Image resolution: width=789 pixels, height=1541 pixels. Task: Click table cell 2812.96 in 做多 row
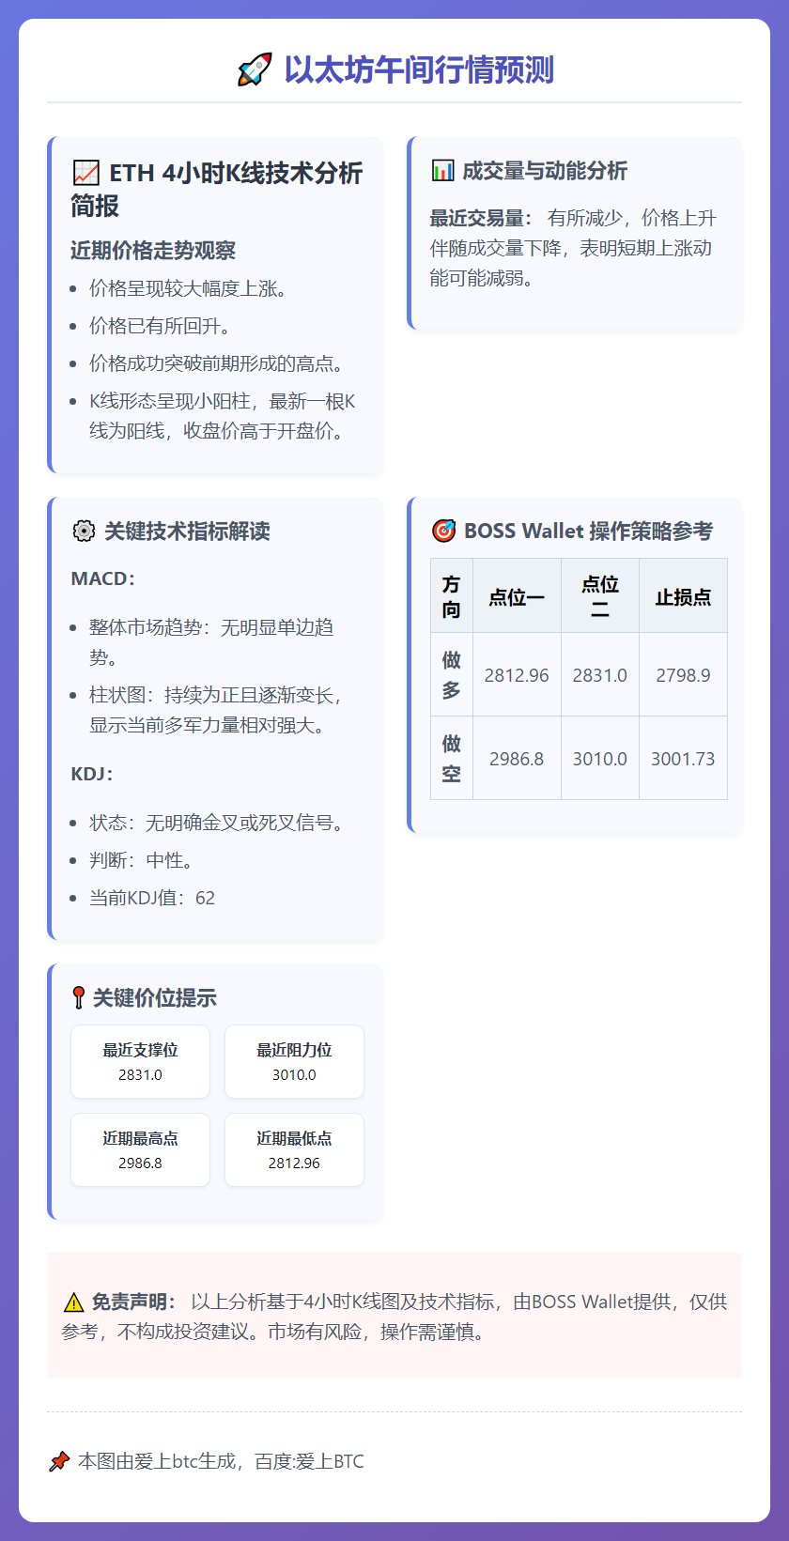(x=517, y=675)
